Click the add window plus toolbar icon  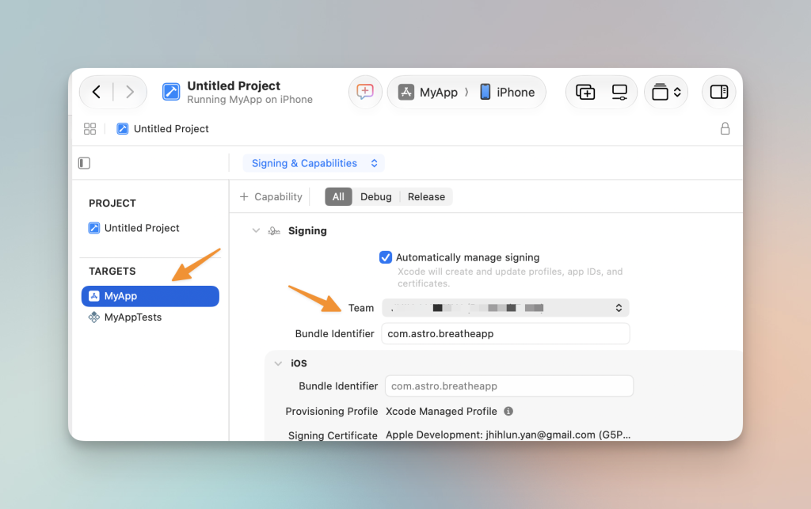[x=585, y=92]
